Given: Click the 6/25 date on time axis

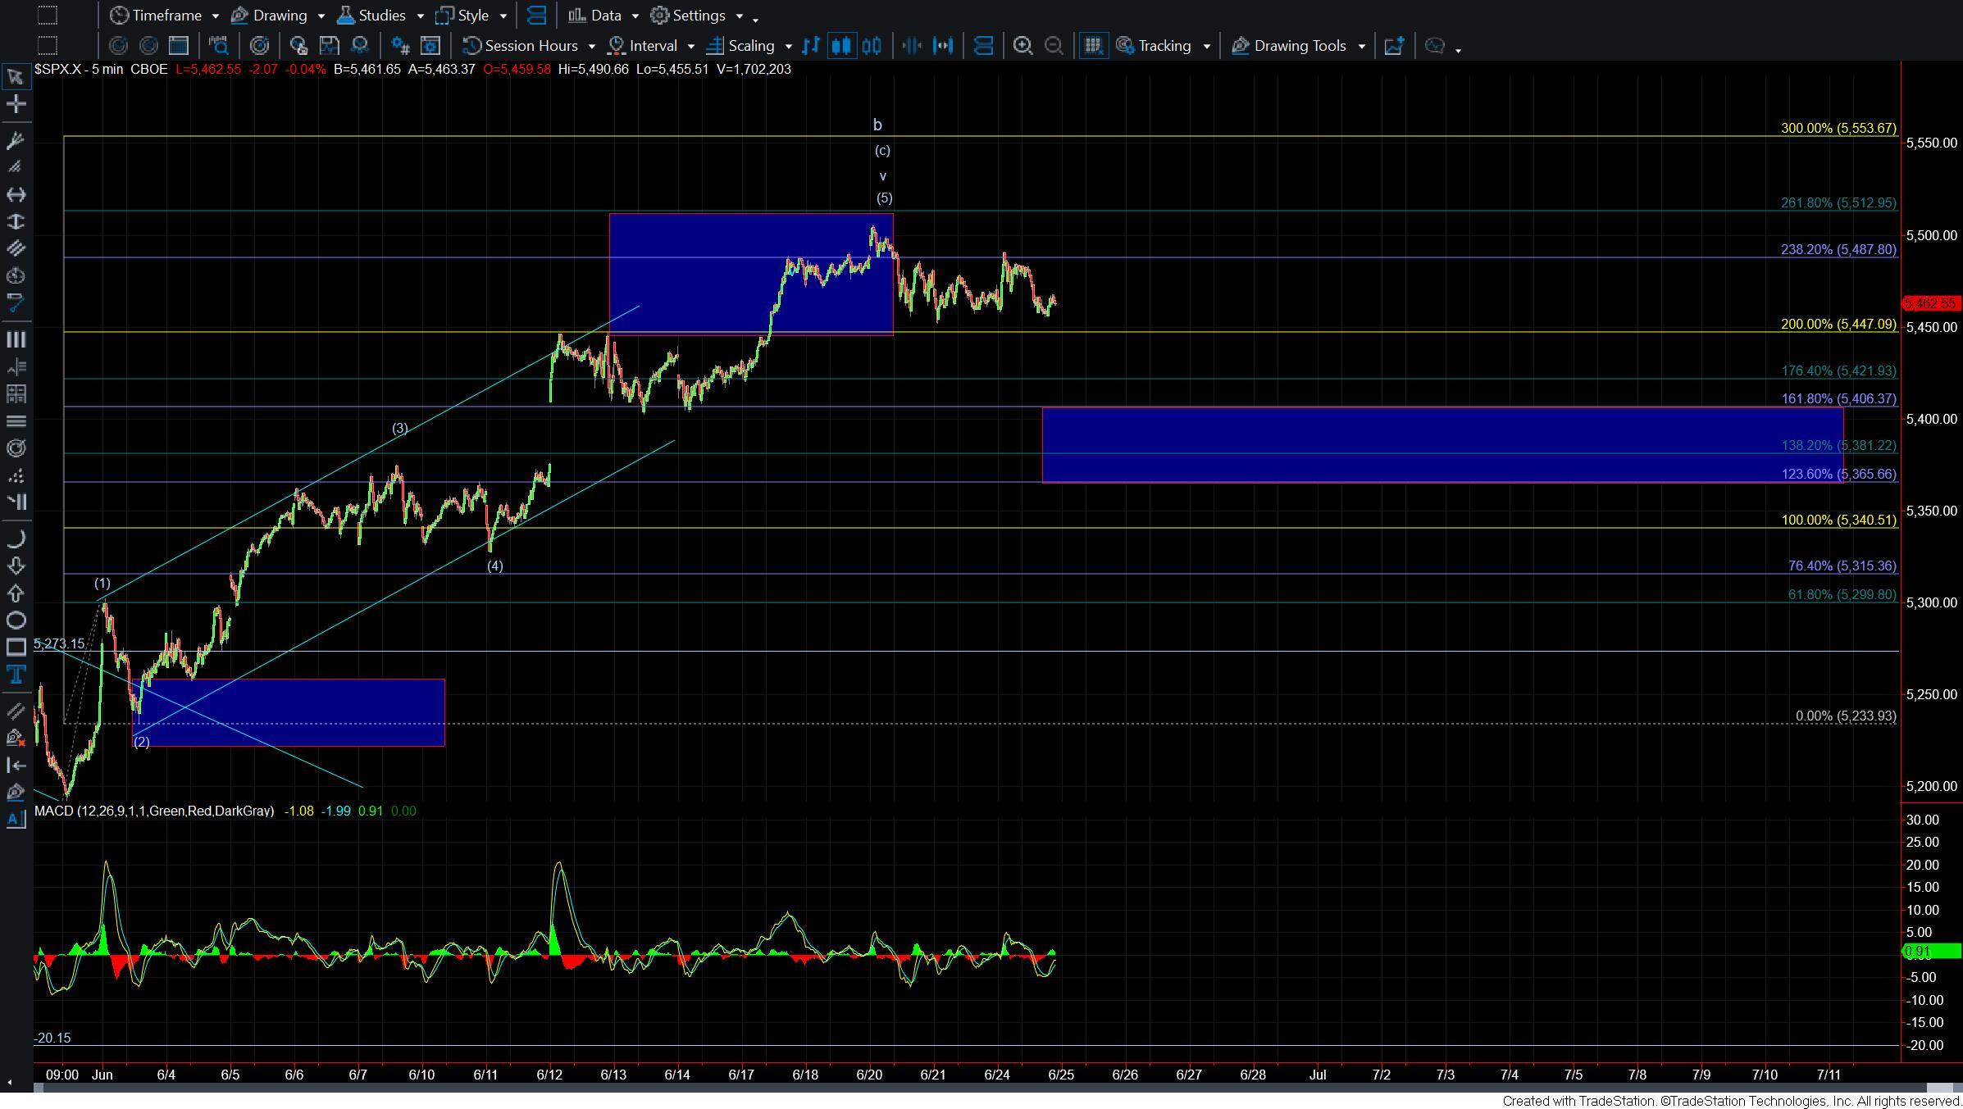Looking at the screenshot, I should [x=1060, y=1075].
